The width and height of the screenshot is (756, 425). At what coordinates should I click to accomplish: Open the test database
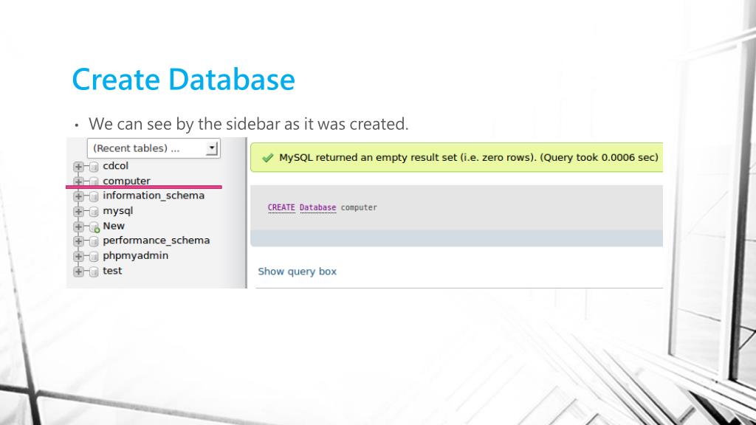112,271
